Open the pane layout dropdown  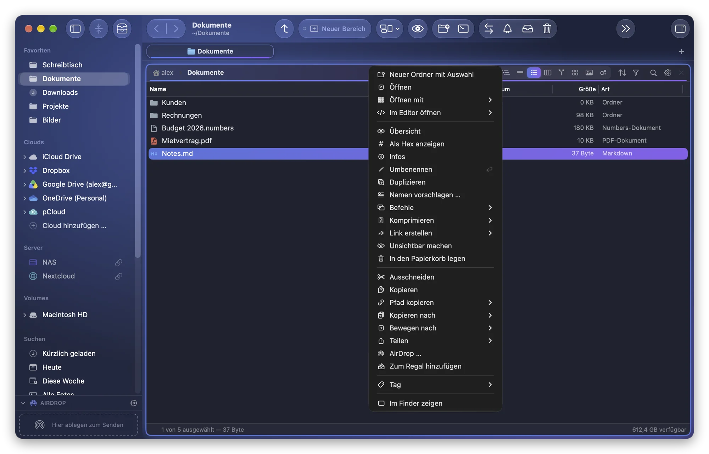coord(389,29)
